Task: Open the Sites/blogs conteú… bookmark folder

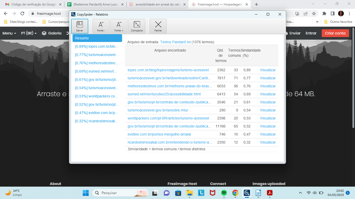Action: [21, 22]
